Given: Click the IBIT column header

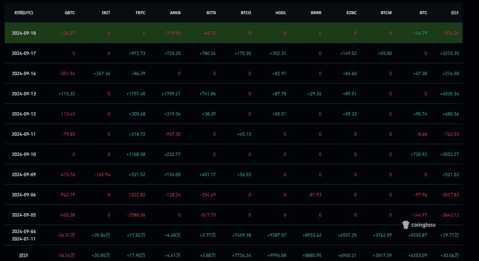Looking at the screenshot, I should 106,13.
